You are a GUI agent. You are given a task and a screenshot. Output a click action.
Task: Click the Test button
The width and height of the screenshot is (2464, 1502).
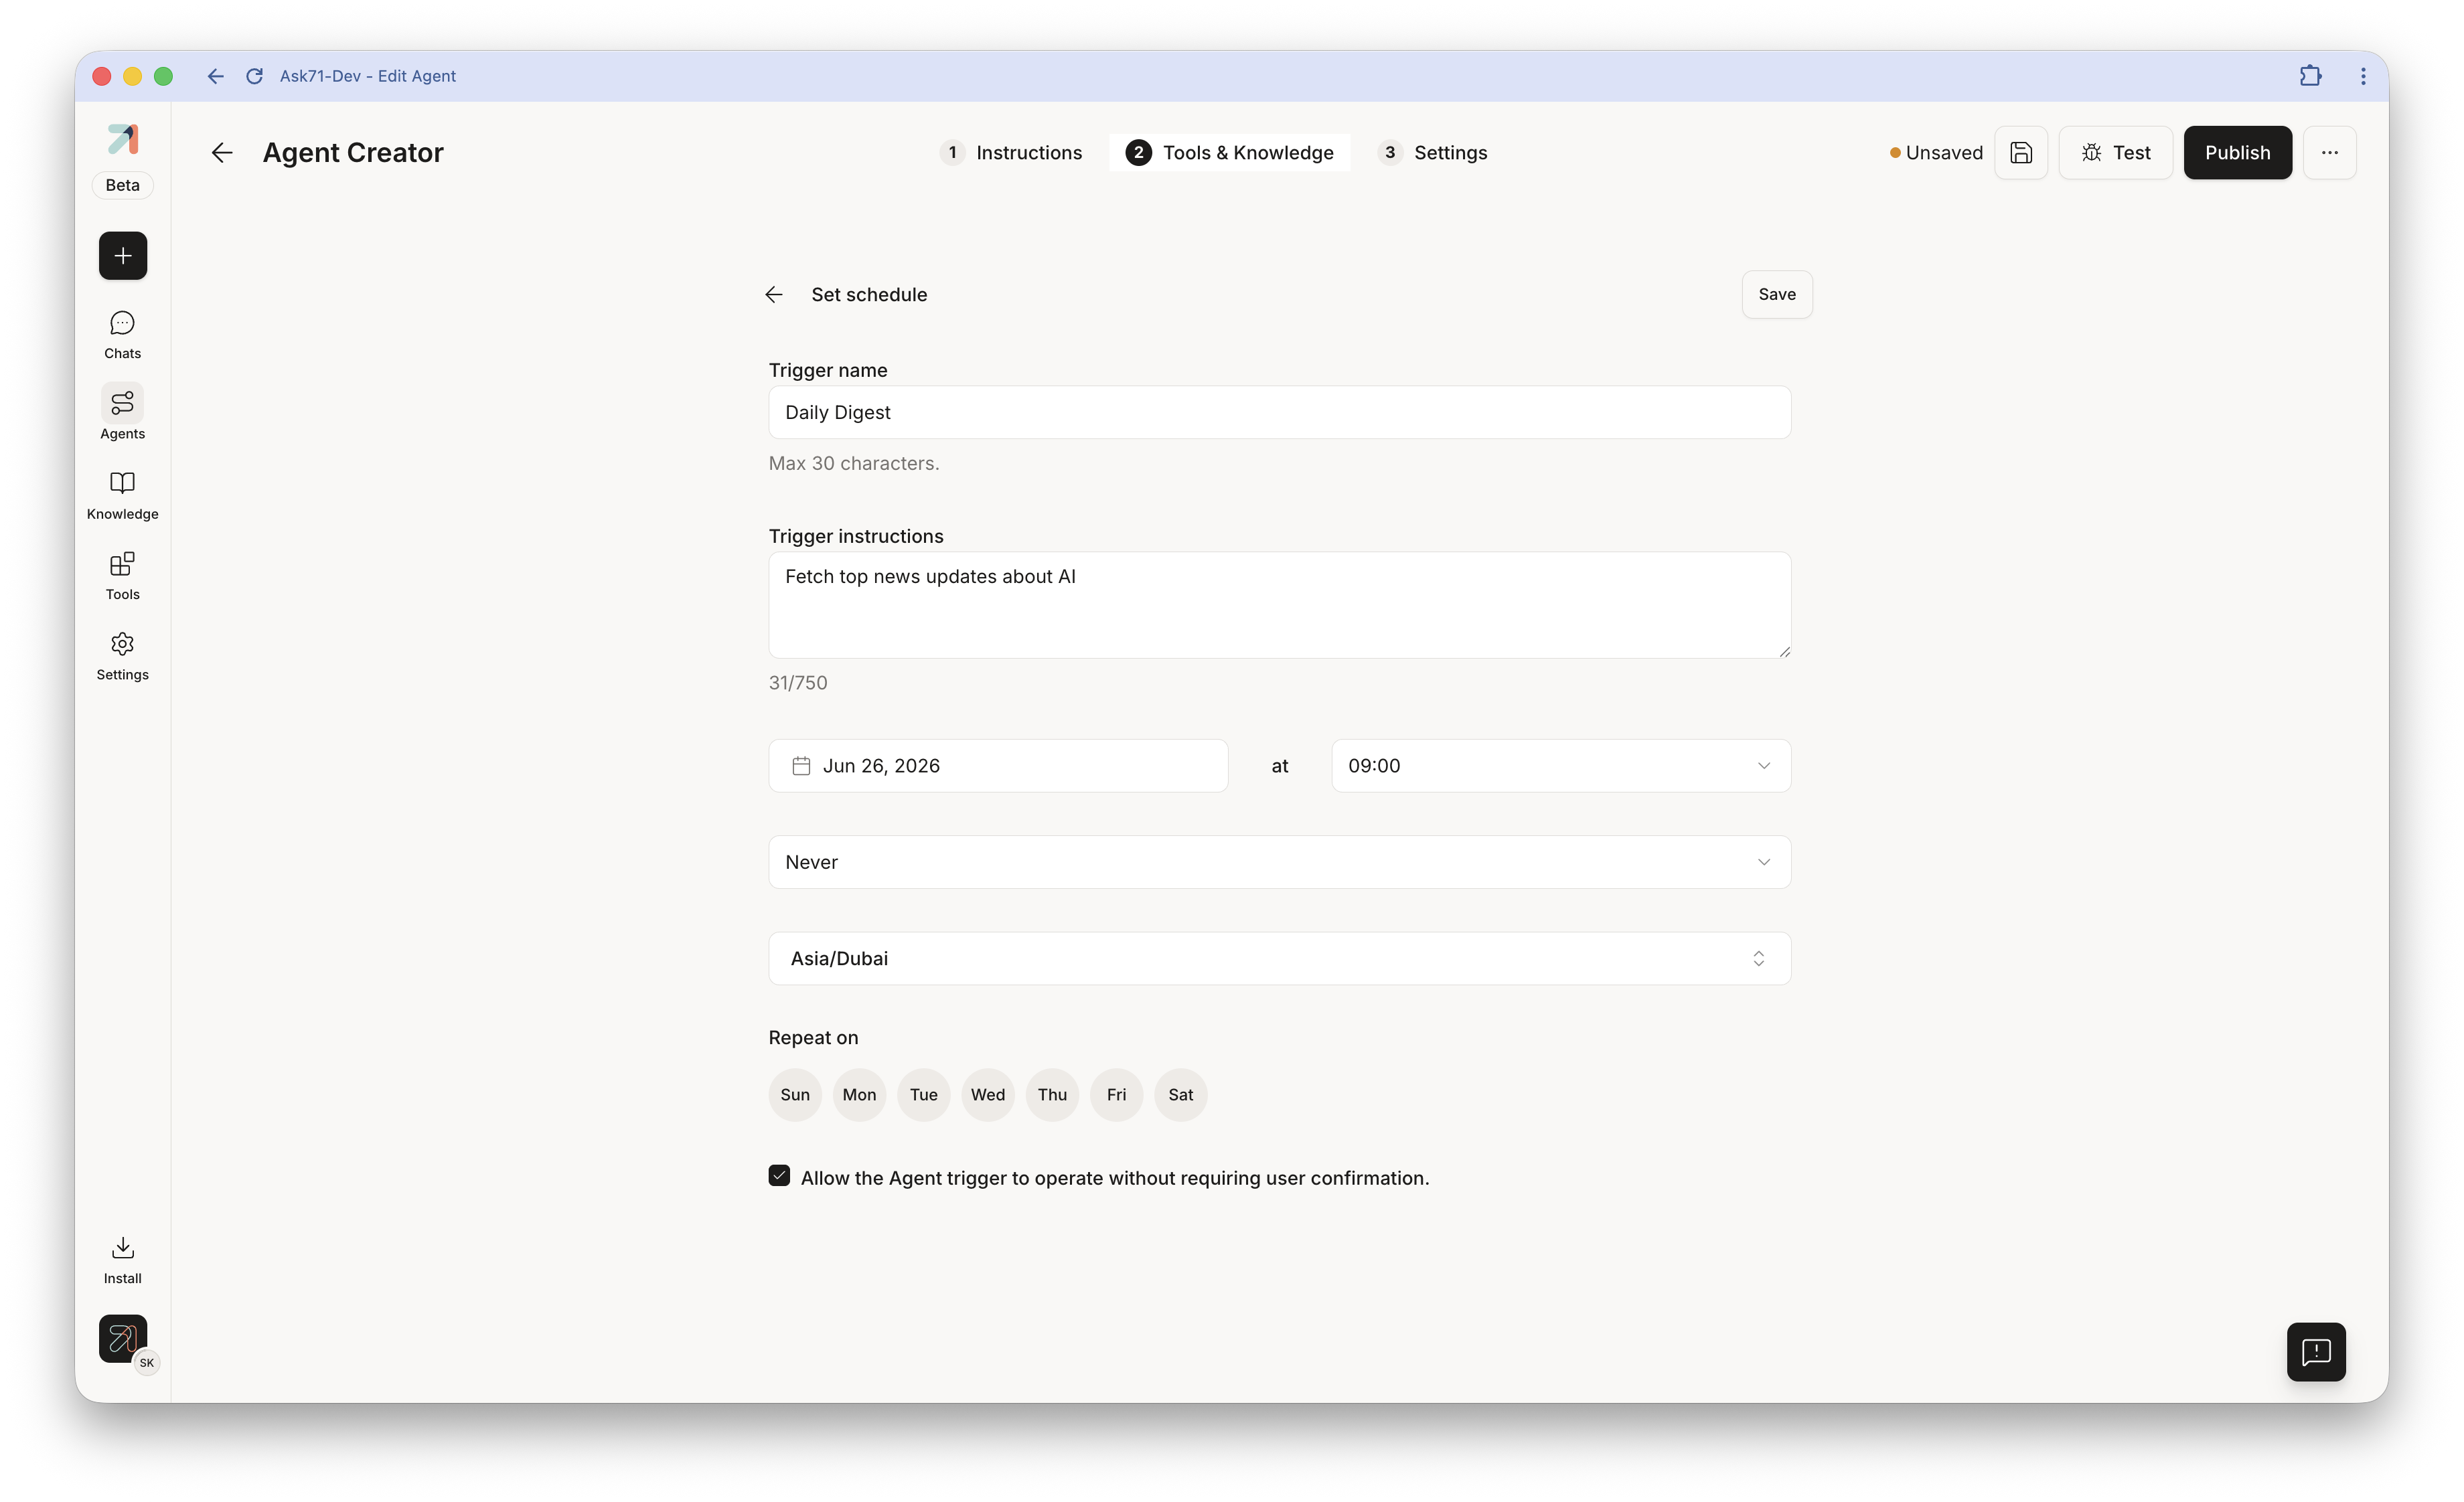2116,153
